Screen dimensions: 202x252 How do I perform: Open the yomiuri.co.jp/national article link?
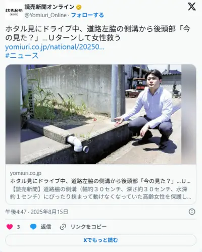(55, 47)
